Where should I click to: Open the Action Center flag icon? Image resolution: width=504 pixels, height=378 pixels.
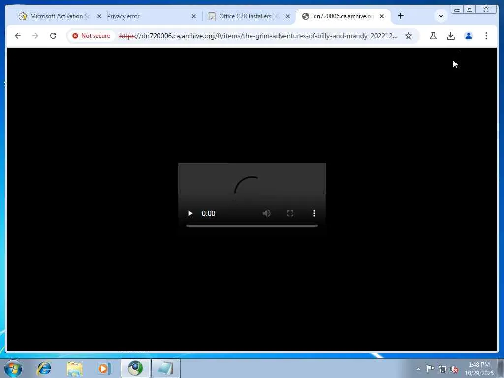pos(430,368)
